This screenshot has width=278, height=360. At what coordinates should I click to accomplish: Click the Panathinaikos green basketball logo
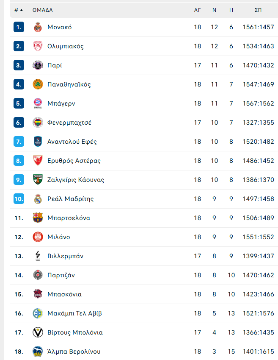pos(38,84)
